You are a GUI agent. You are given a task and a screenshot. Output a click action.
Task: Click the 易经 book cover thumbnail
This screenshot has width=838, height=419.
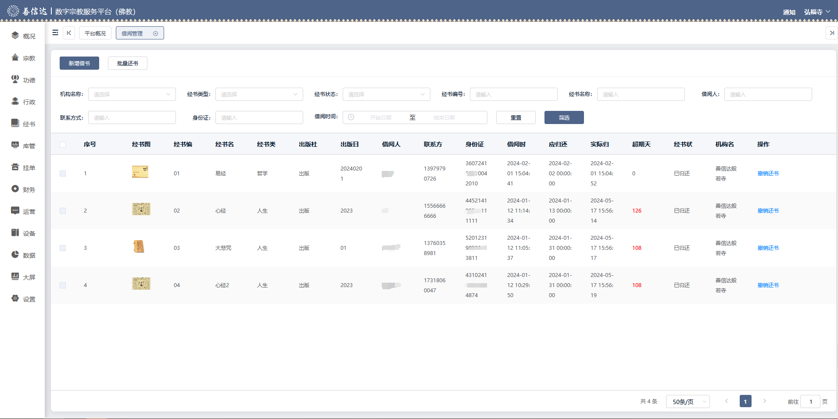coord(140,172)
